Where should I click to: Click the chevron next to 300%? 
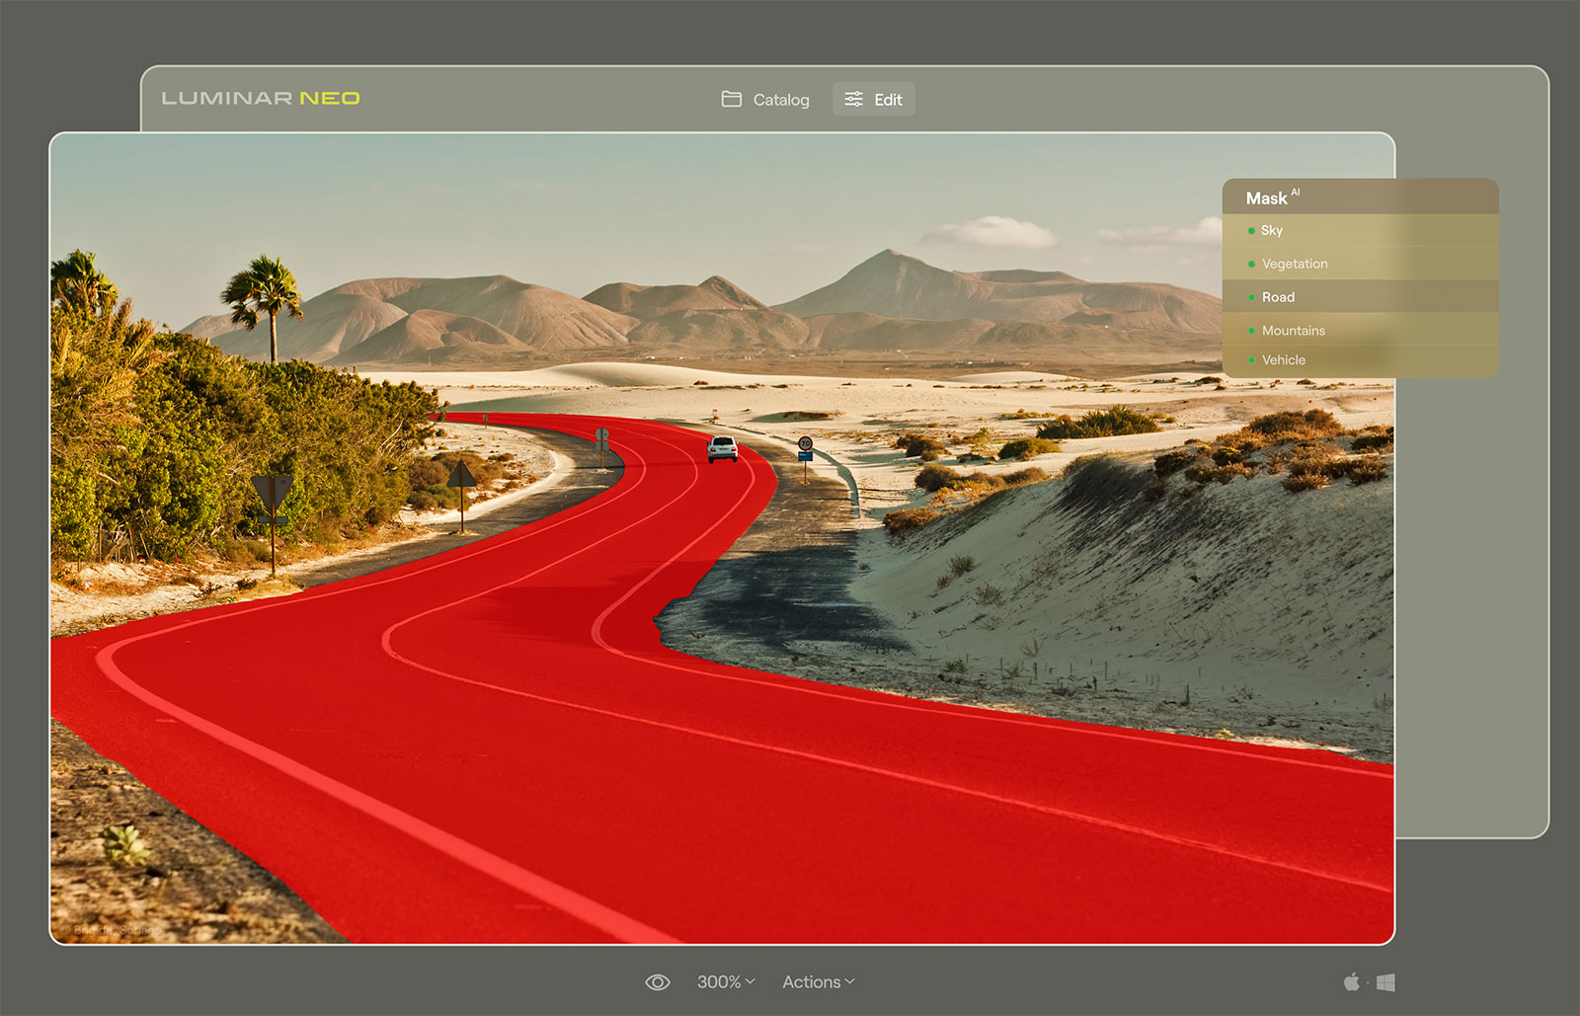(750, 981)
